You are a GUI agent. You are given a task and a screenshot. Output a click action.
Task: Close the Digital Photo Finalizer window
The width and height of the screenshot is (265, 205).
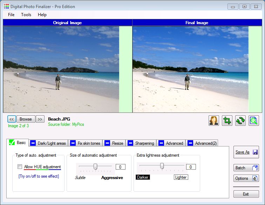click(256, 7)
